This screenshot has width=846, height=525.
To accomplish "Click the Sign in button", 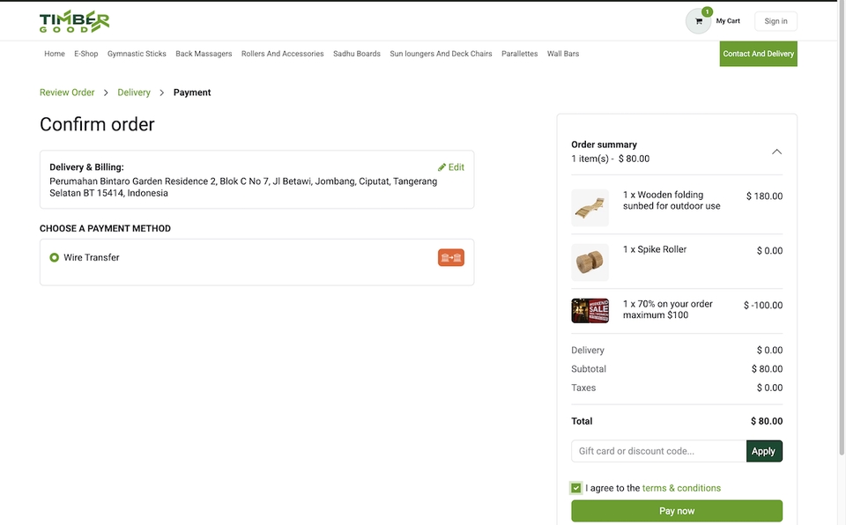I will [x=775, y=21].
